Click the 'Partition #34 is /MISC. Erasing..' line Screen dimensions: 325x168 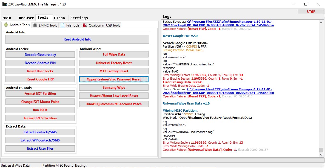tap(185, 114)
